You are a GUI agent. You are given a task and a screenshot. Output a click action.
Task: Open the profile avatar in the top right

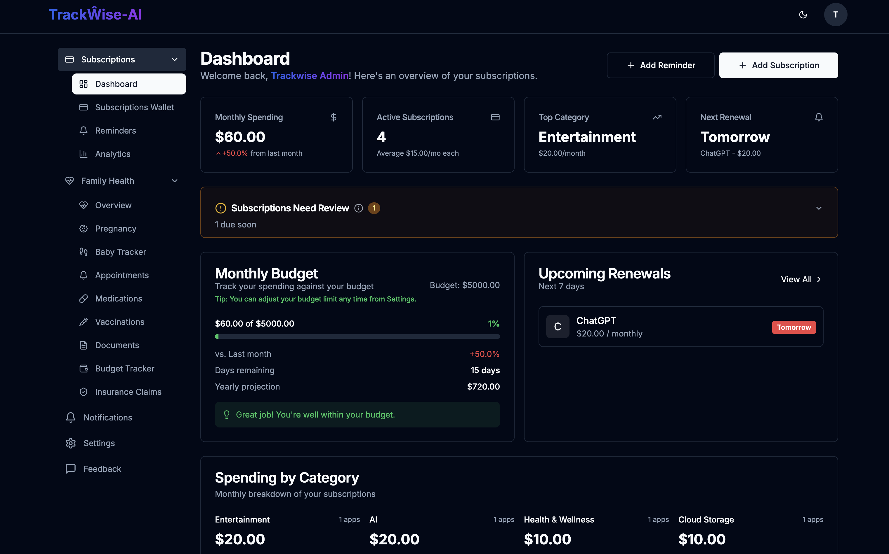pyautogui.click(x=836, y=15)
